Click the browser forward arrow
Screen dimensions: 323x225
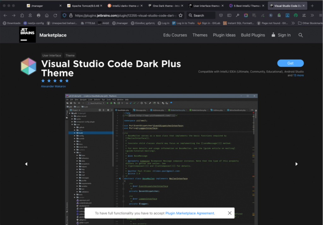point(14,15)
